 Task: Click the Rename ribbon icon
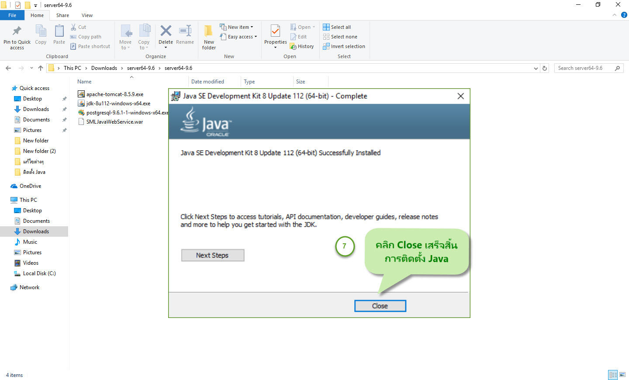click(x=185, y=31)
